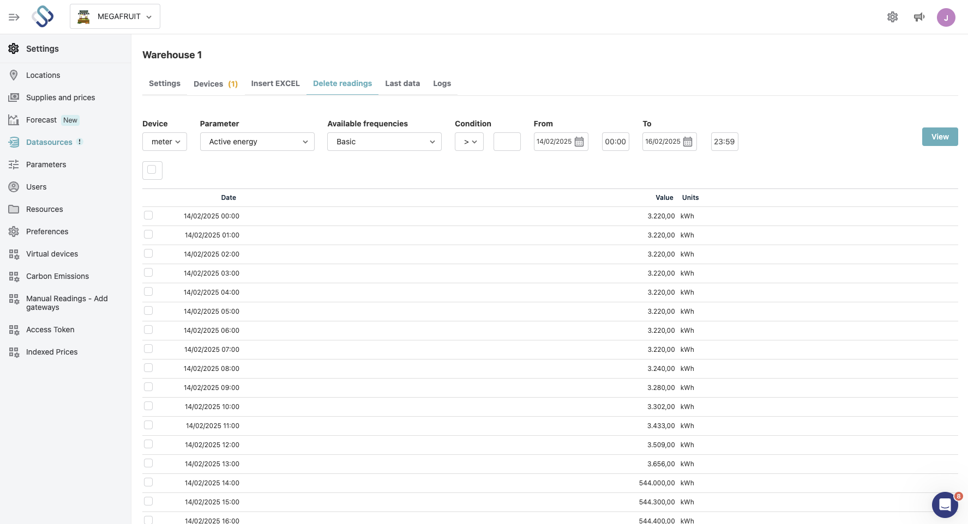Click the Date column header

click(229, 198)
